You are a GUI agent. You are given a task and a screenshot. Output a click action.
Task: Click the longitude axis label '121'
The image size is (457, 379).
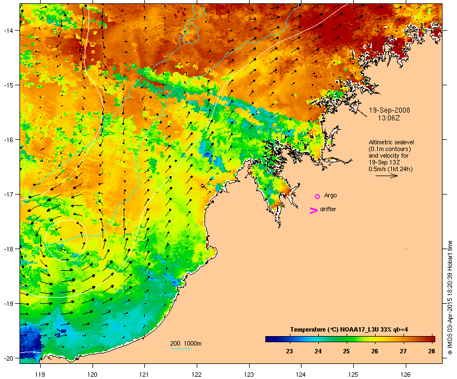click(144, 375)
